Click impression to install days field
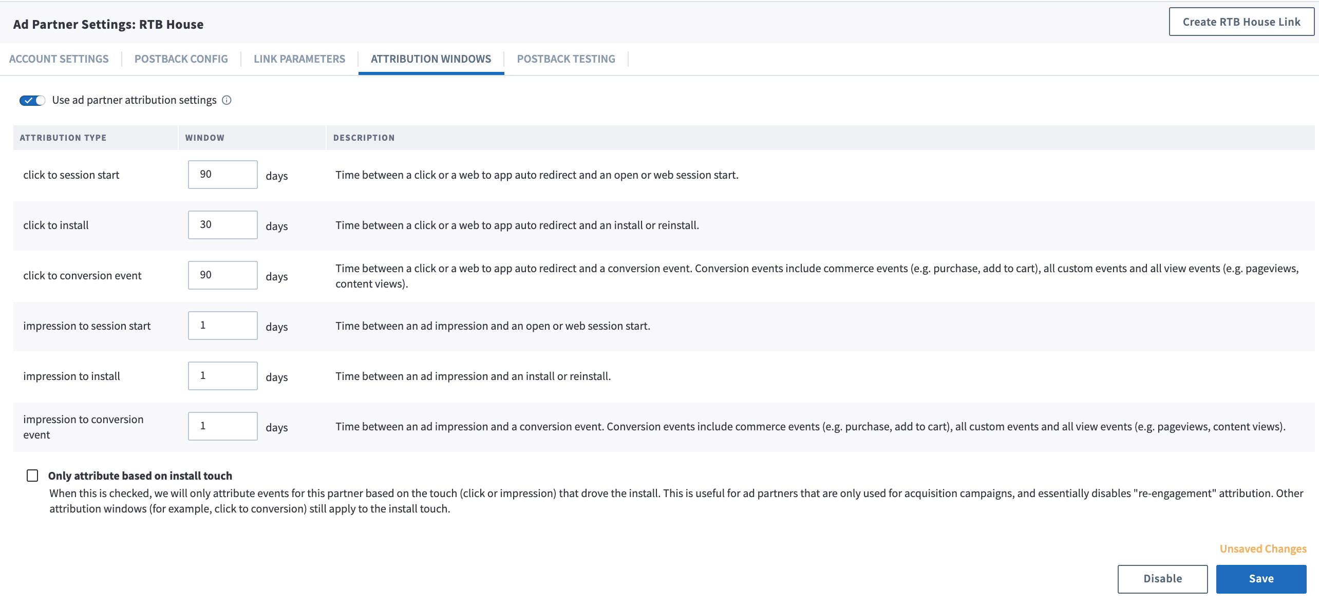This screenshot has height=607, width=1319. [222, 376]
